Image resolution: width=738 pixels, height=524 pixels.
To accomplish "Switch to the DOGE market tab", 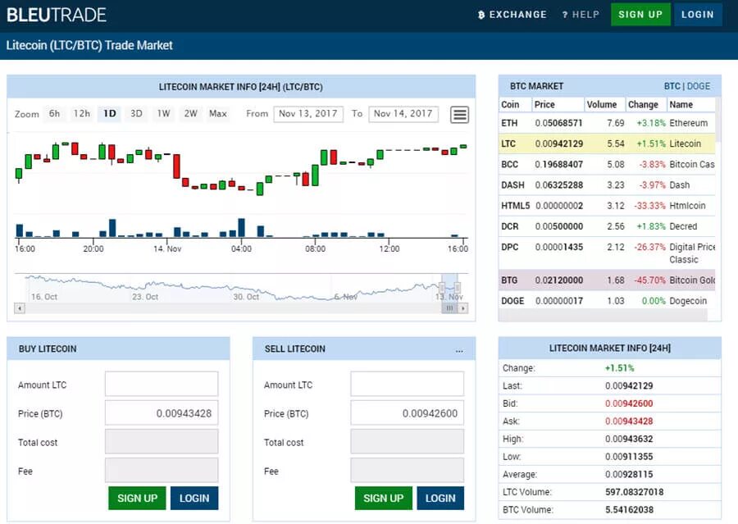I will tap(699, 86).
